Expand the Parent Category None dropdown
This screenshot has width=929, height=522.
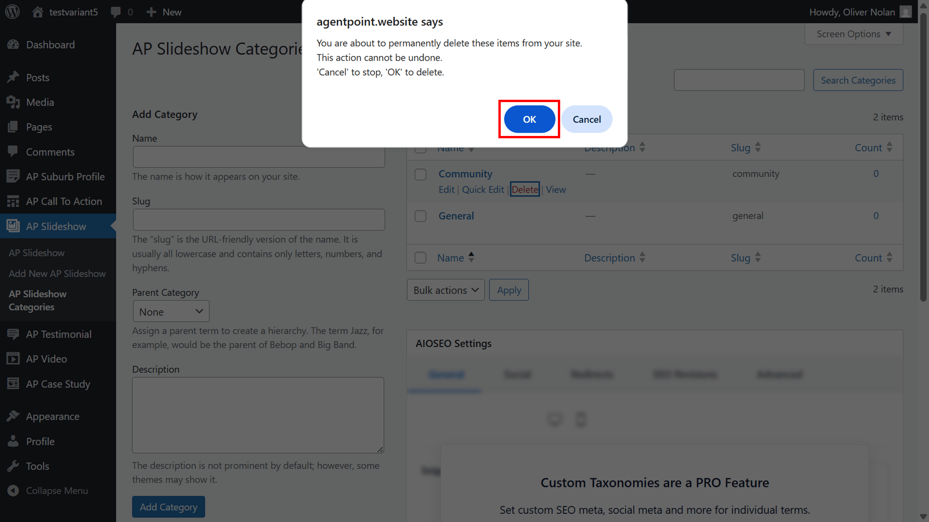click(171, 311)
